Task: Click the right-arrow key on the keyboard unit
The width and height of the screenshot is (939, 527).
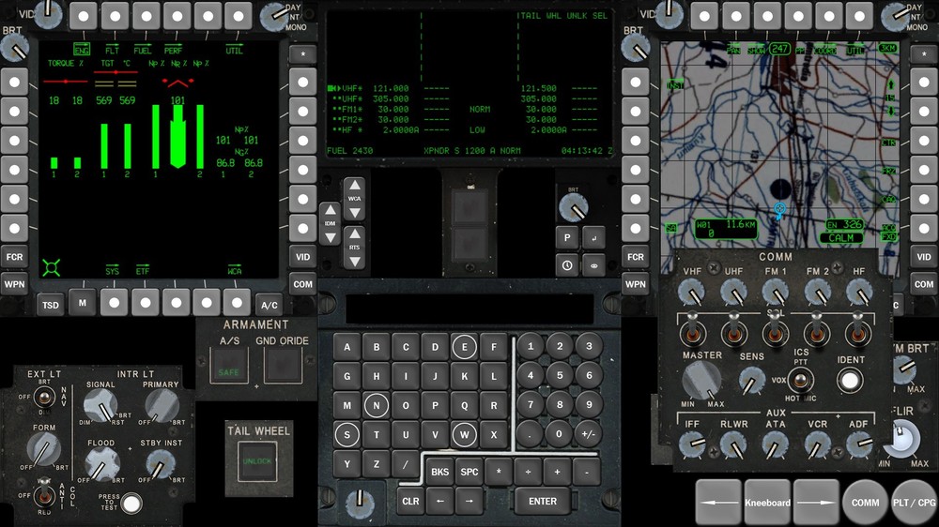Action: pyautogui.click(x=469, y=502)
